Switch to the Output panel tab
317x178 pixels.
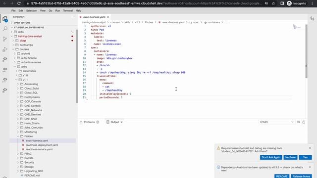(114, 122)
